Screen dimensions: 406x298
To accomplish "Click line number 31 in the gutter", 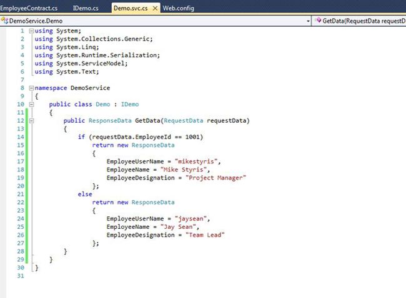I will 21,276.
